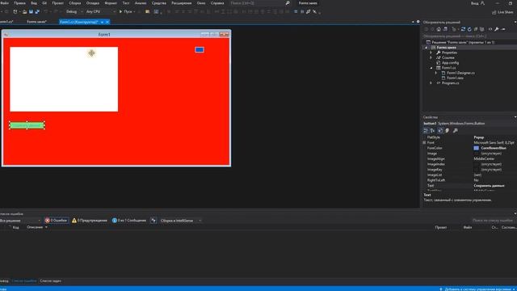Viewport: 517px width, 291px height.
Task: Click the Код column header in error list
Action: (x=15, y=227)
